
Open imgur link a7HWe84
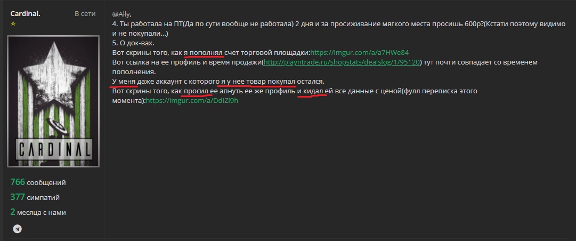coord(360,53)
